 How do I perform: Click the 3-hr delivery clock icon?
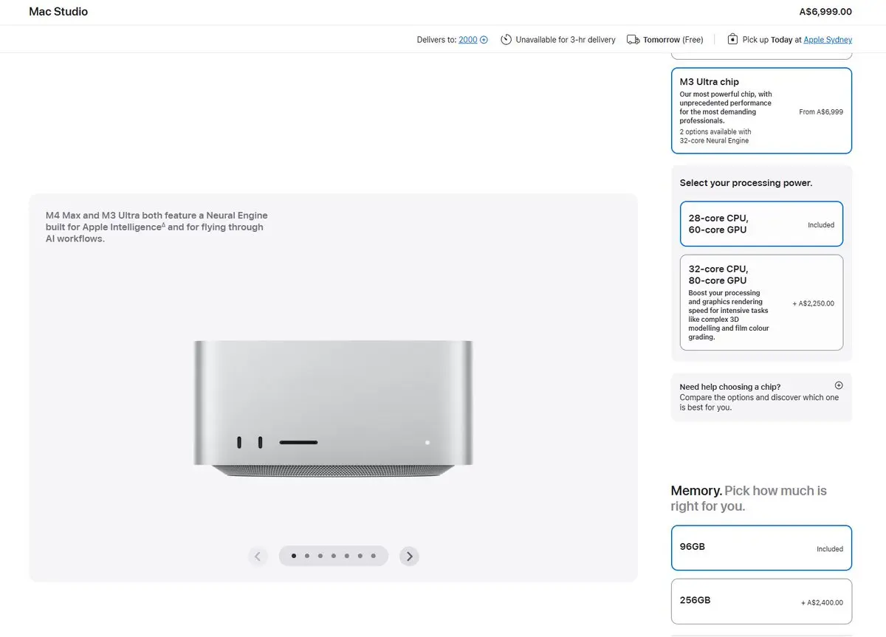tap(506, 40)
